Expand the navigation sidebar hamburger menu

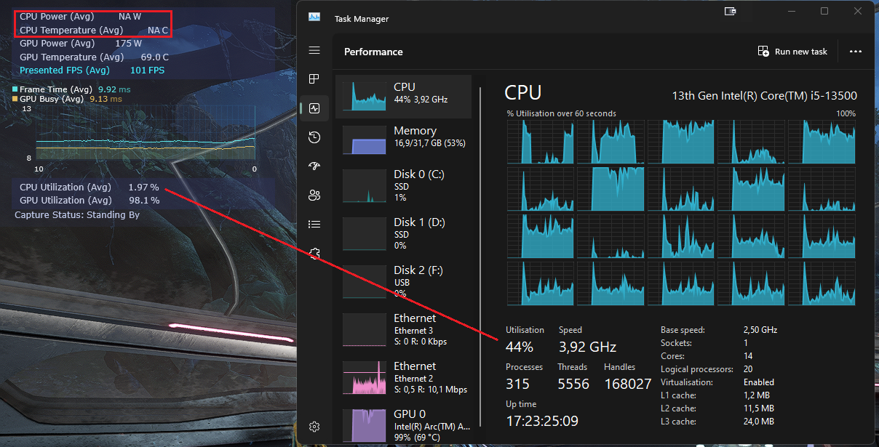pos(314,50)
